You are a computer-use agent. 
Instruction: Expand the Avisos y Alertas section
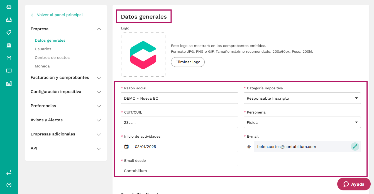click(x=66, y=120)
